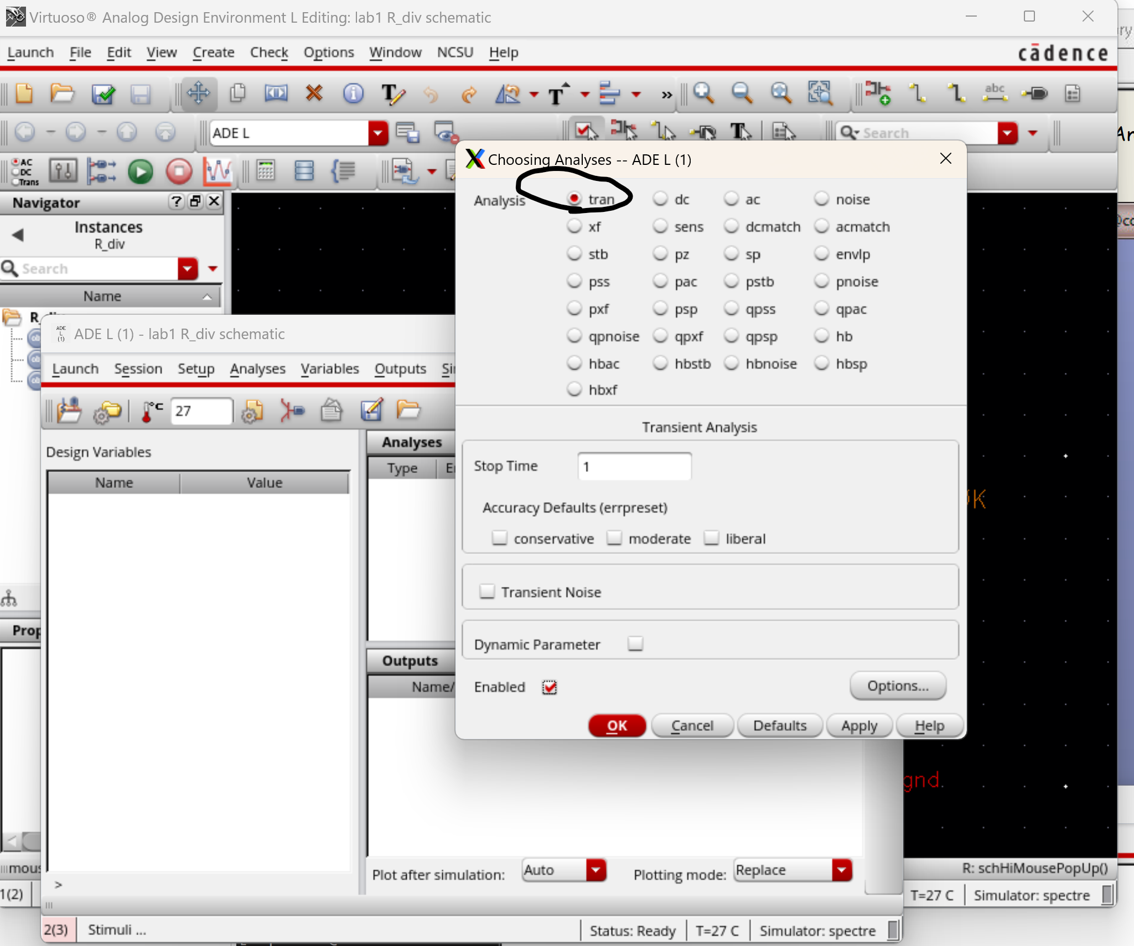Click the green Run simulation icon
Viewport: 1134px width, 946px height.
pos(140,171)
